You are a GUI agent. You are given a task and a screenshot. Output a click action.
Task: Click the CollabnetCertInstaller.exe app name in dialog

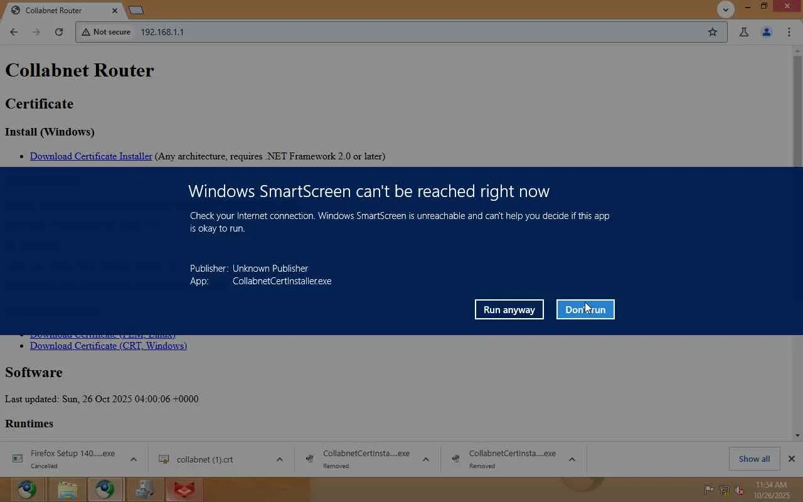(x=282, y=281)
